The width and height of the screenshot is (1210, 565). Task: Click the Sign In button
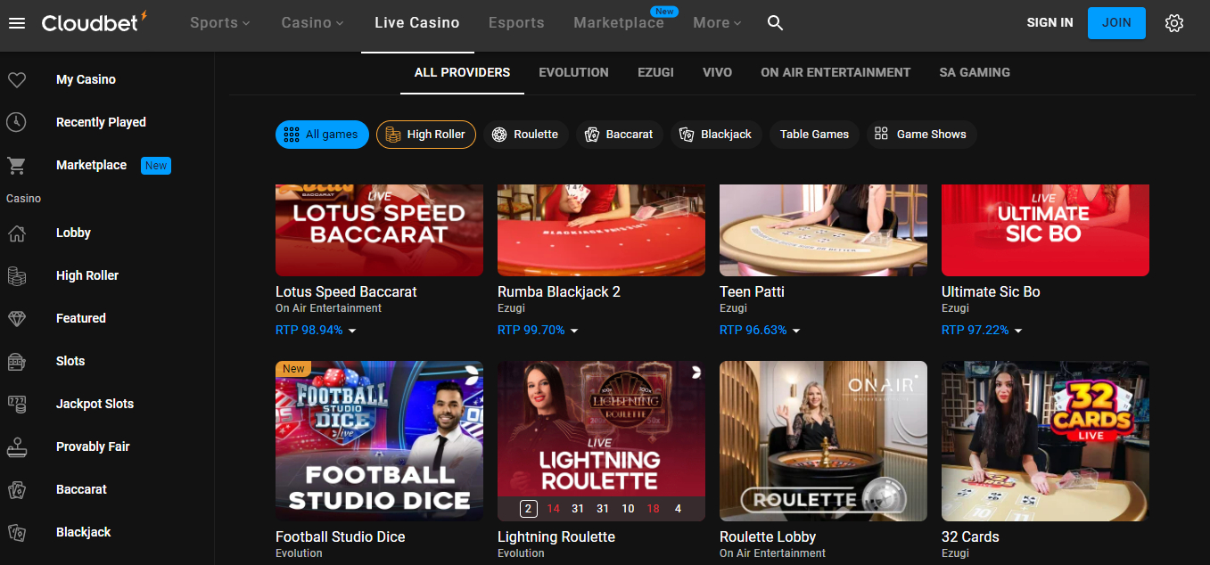1049,23
